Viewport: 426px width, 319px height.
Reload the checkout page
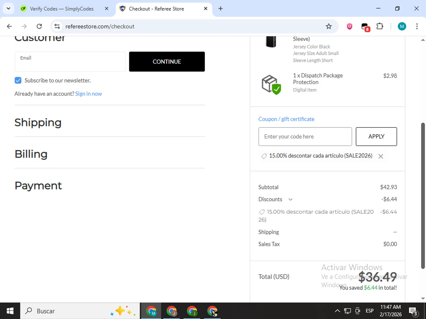point(39,26)
